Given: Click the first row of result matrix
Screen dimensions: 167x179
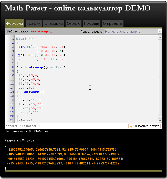Looking at the screenshot, I should click(63, 149).
